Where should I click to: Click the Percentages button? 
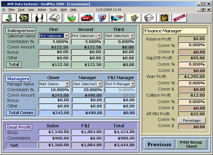pyautogui.click(x=192, y=121)
